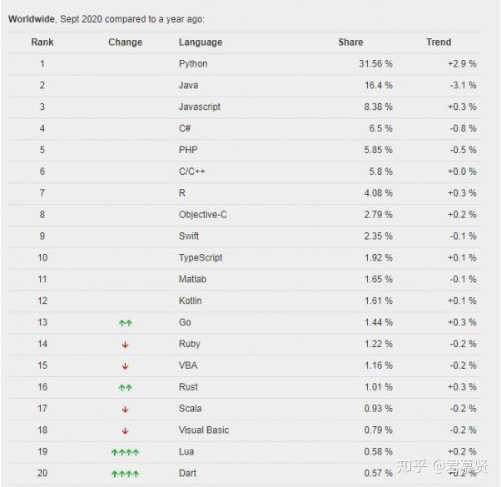Click the red down arrow beside Ruby

tap(125, 344)
